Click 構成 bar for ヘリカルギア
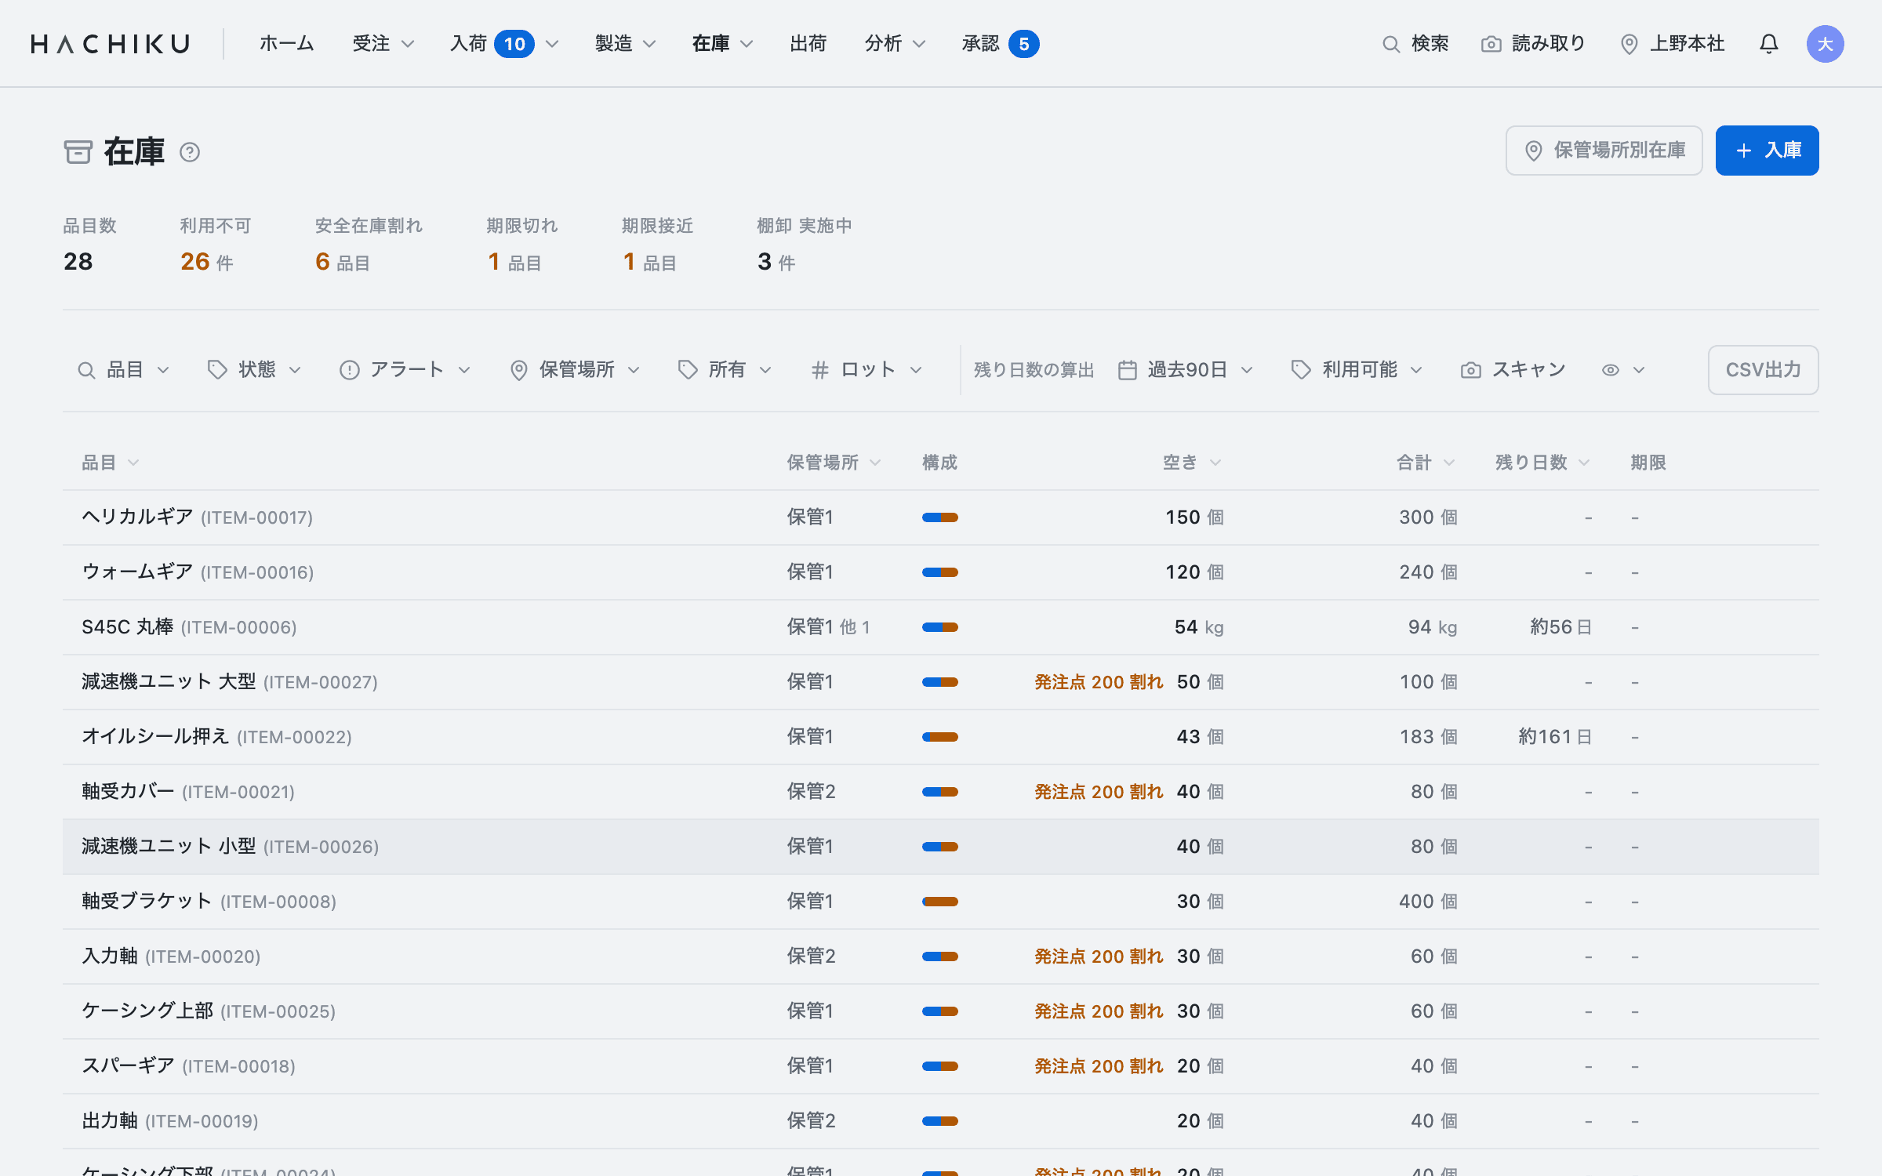1882x1176 pixels. tap(939, 517)
